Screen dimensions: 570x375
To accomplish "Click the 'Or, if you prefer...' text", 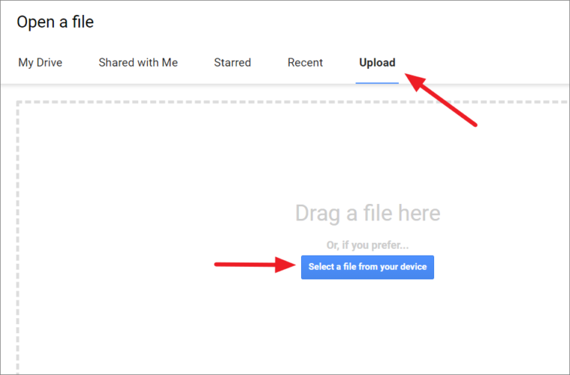I will 367,245.
